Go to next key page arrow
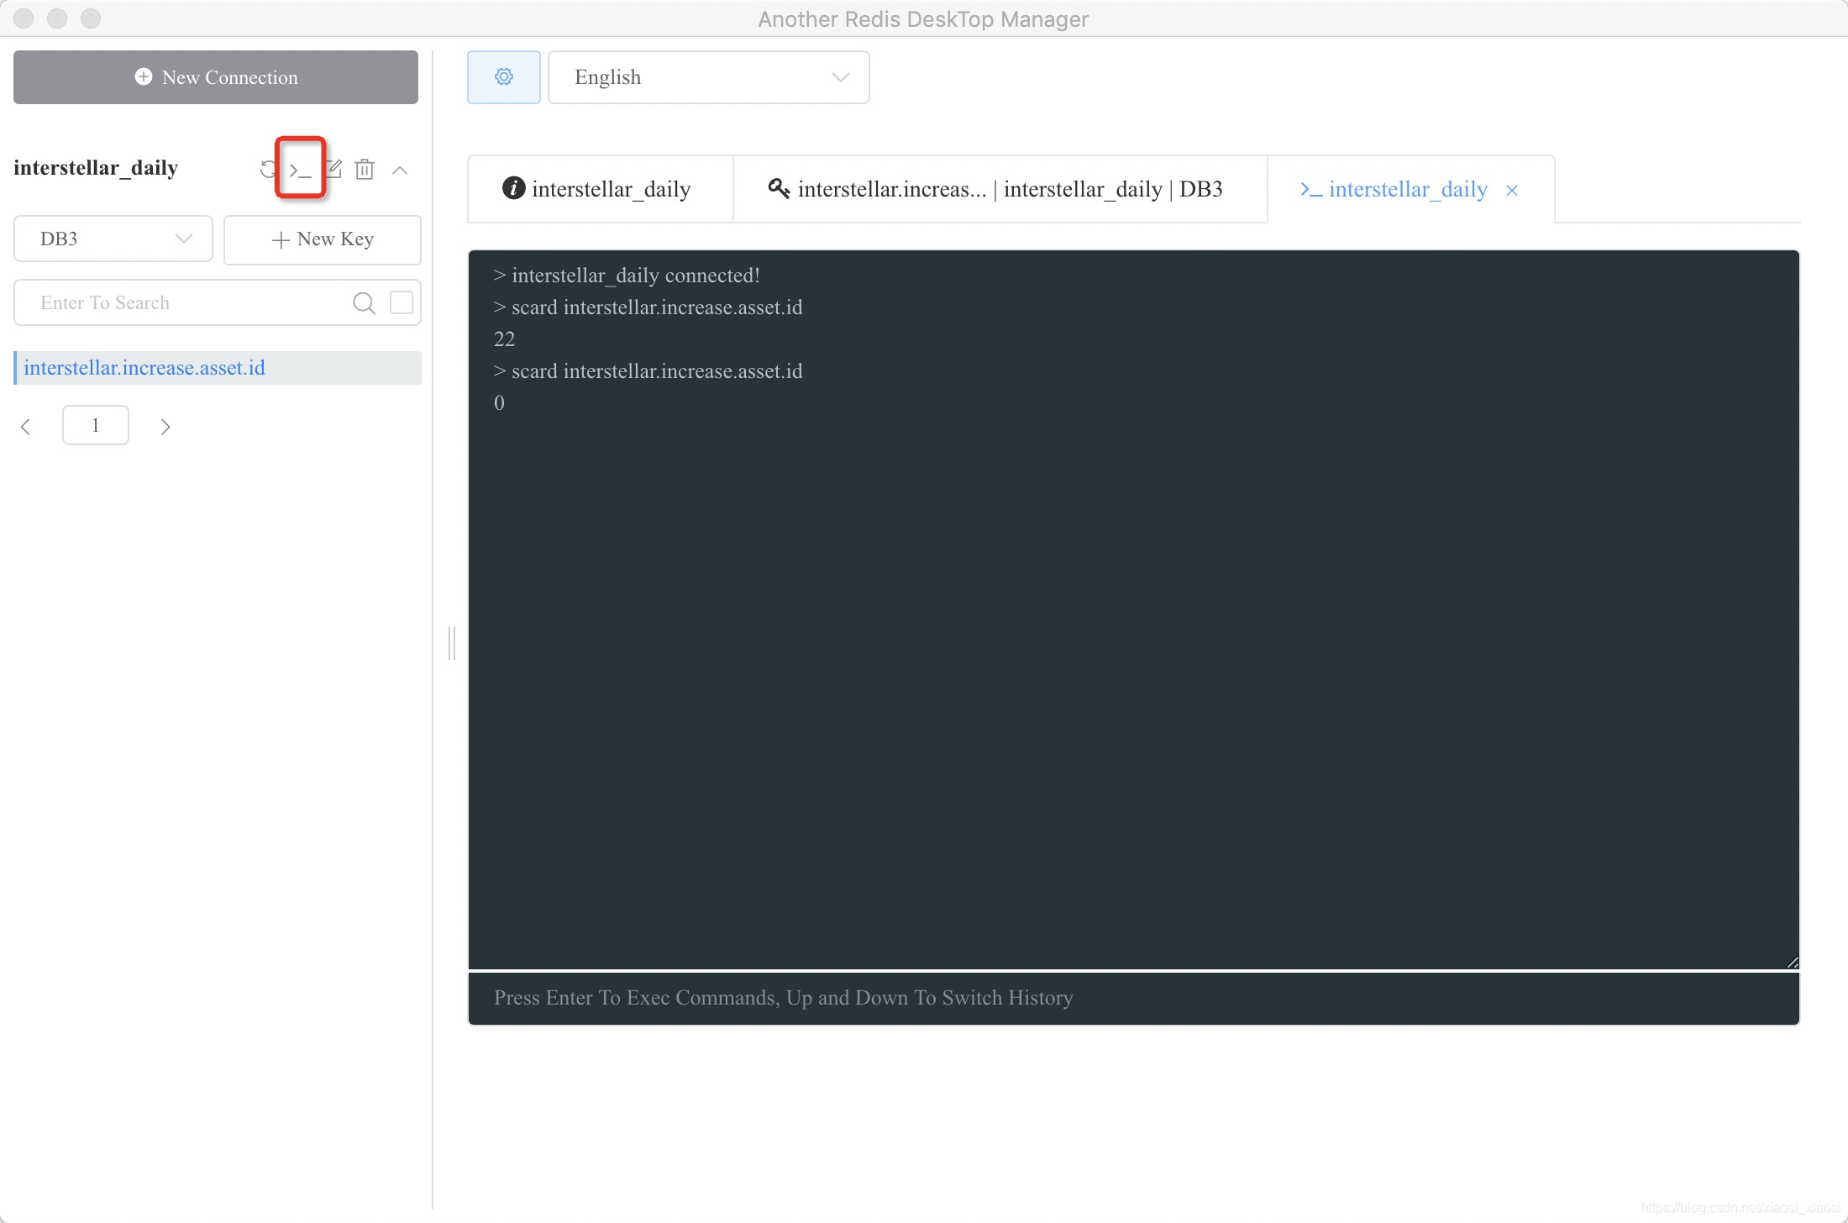Image resolution: width=1848 pixels, height=1223 pixels. pyautogui.click(x=165, y=427)
